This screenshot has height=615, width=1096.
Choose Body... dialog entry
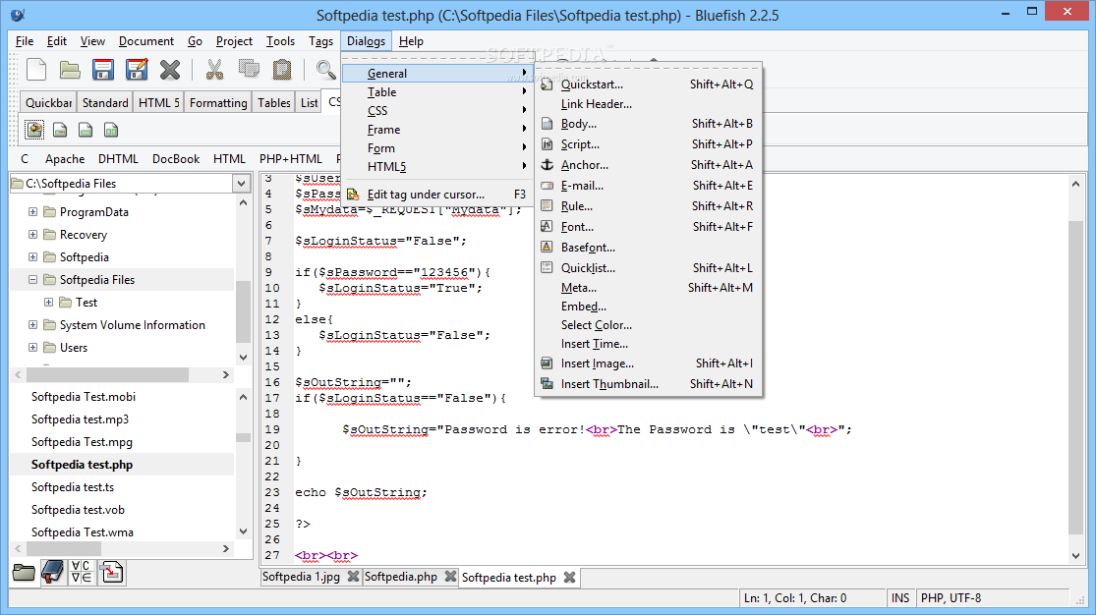click(648, 124)
